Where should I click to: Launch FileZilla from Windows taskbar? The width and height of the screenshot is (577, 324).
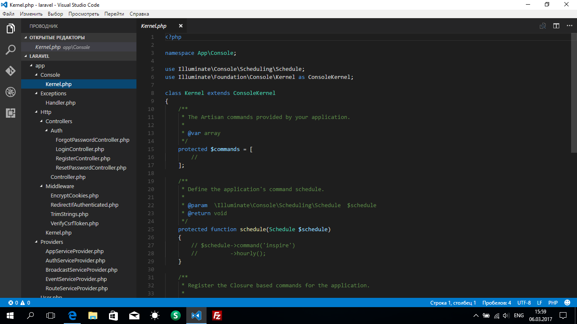pos(217,316)
